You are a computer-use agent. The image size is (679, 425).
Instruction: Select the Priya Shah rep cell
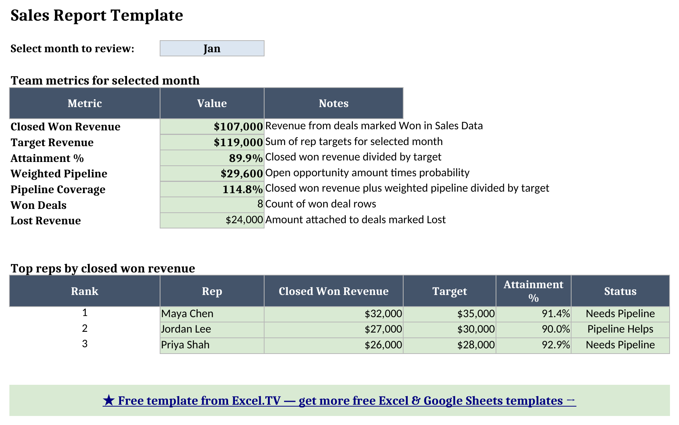(x=212, y=345)
